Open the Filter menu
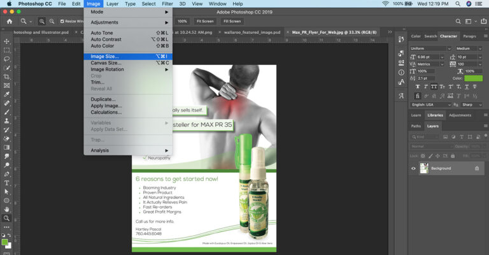 click(x=167, y=4)
